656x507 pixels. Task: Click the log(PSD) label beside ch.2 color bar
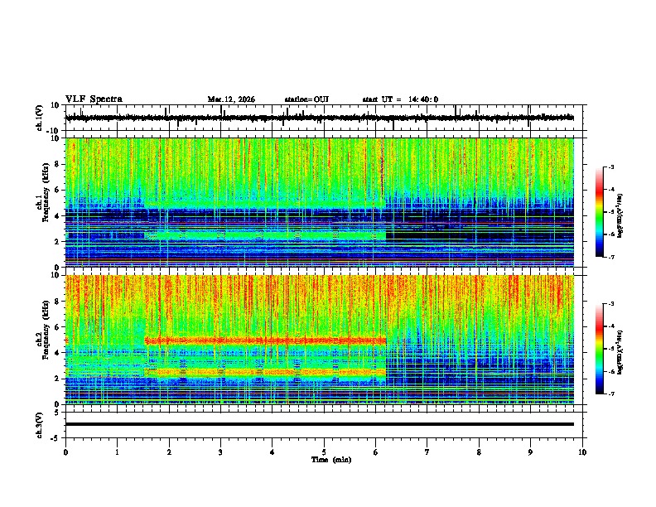tap(620, 352)
